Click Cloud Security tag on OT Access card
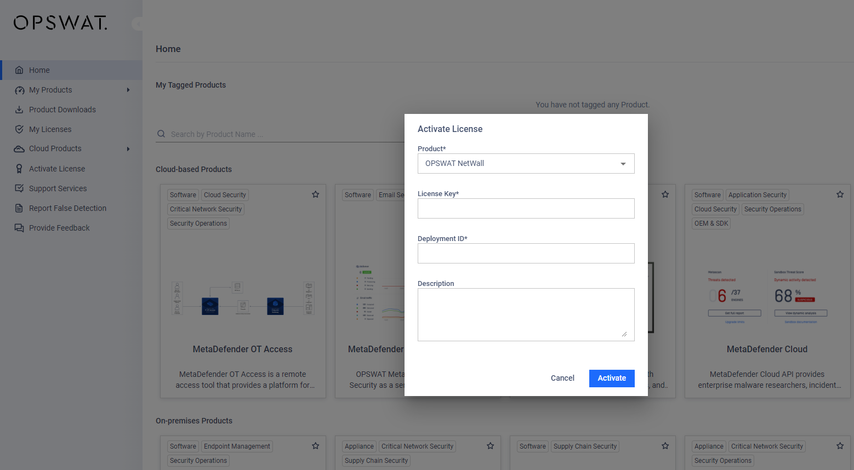The width and height of the screenshot is (854, 470). click(225, 195)
